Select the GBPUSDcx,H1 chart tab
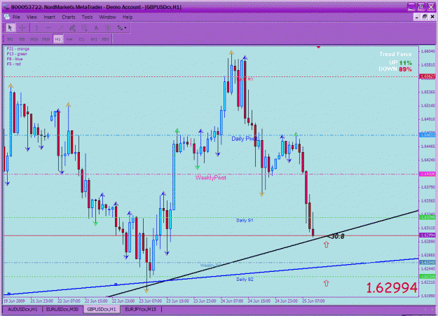 point(102,309)
